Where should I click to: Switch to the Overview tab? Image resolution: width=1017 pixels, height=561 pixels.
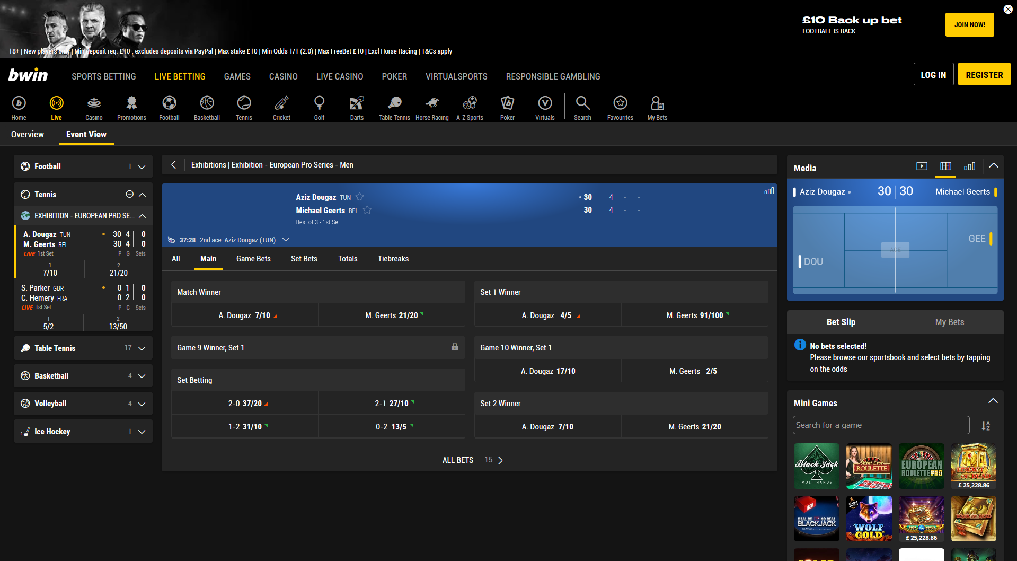pyautogui.click(x=28, y=134)
